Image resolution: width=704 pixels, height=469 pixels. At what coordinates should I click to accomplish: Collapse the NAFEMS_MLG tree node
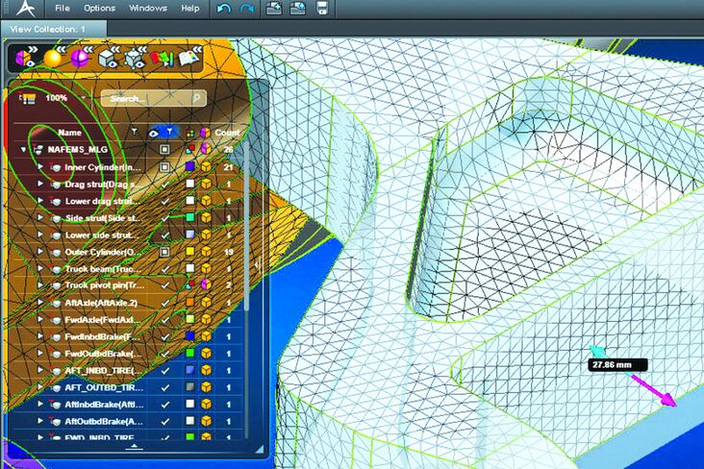click(23, 150)
